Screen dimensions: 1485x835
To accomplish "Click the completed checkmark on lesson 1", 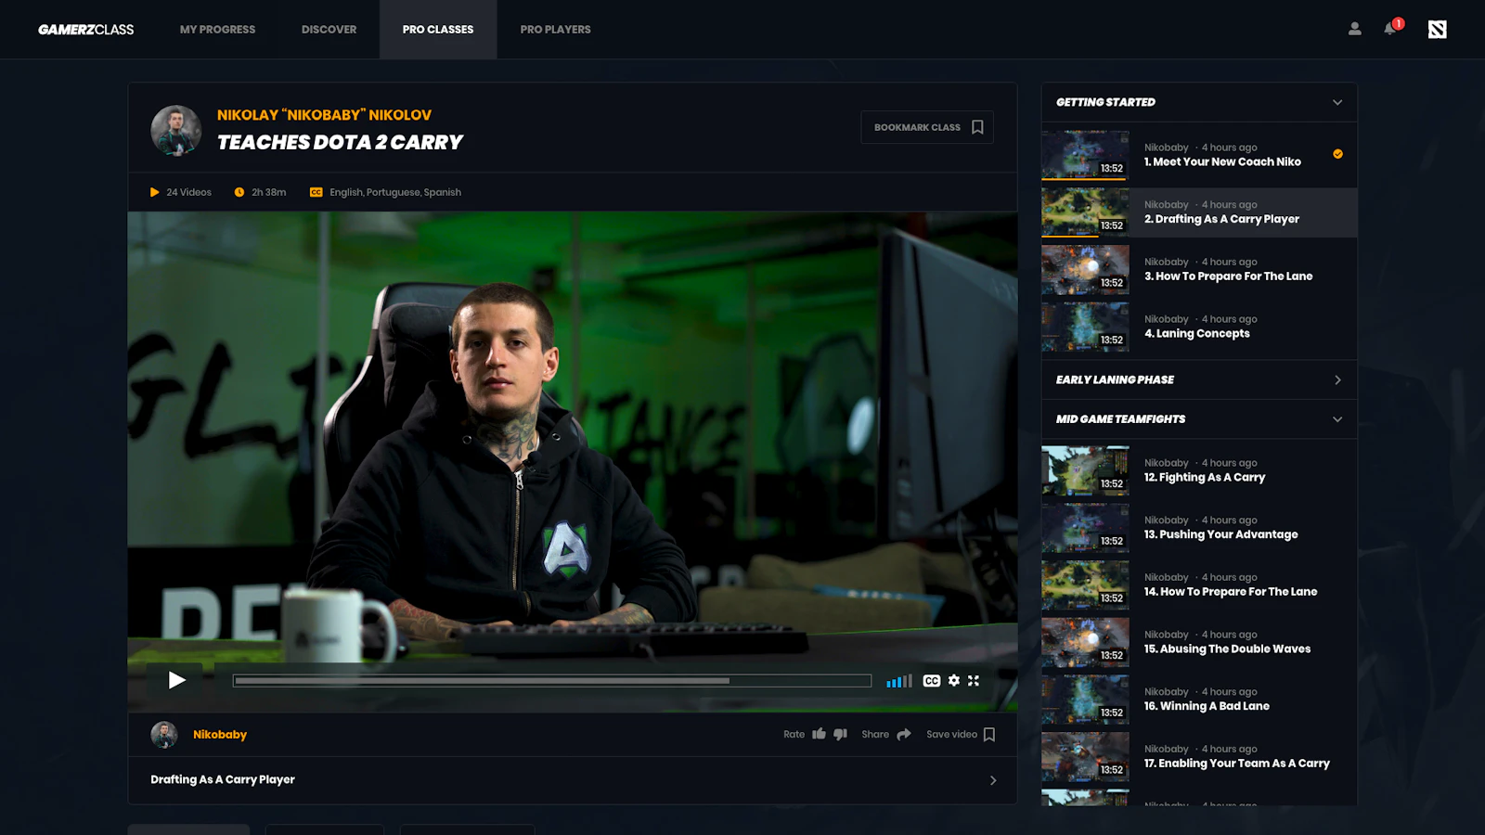I will (1337, 154).
